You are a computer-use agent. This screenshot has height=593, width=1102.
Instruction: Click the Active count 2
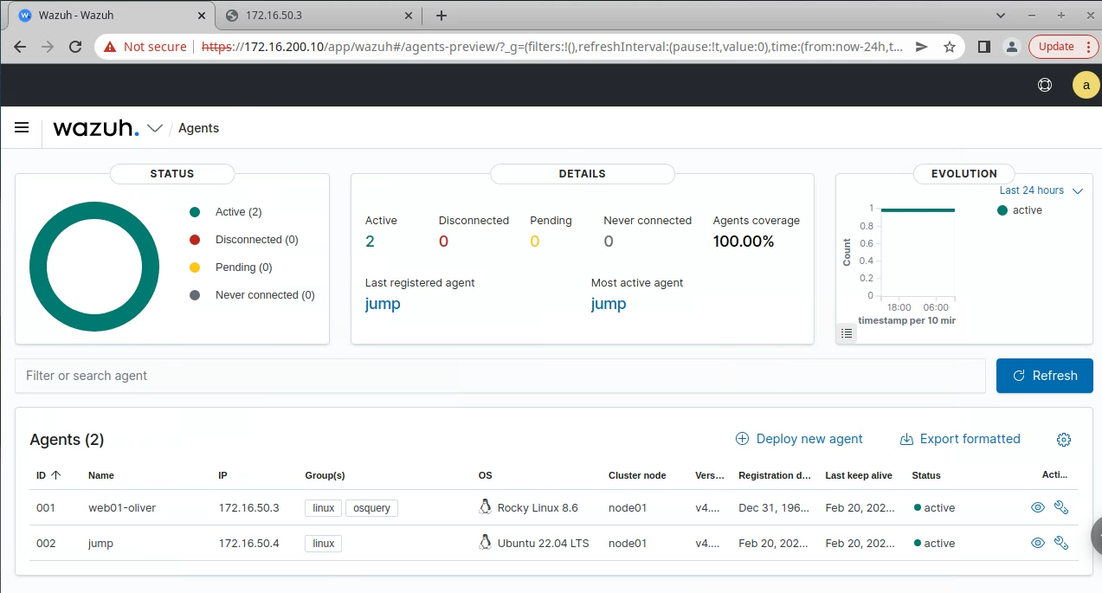[x=370, y=242]
